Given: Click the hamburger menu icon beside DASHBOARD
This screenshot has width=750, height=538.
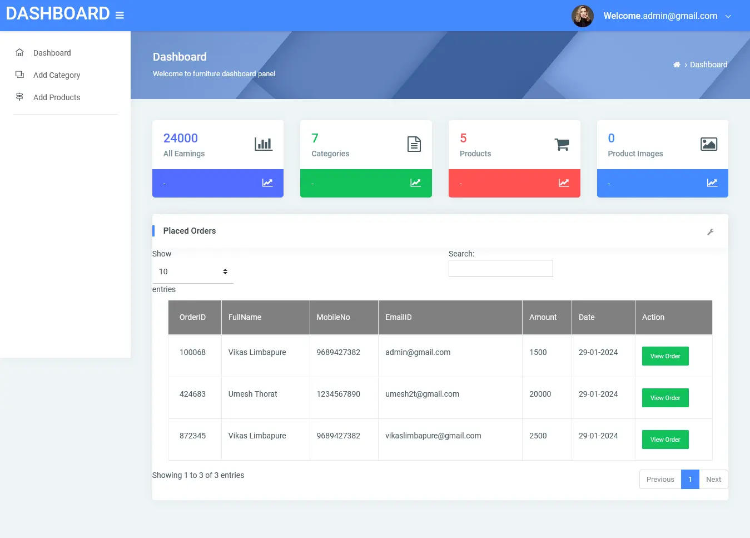Looking at the screenshot, I should (120, 16).
